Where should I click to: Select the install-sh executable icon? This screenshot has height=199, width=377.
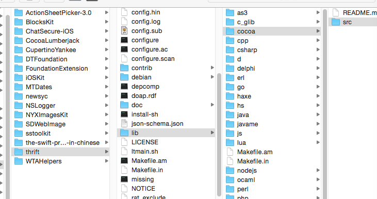pos(124,114)
